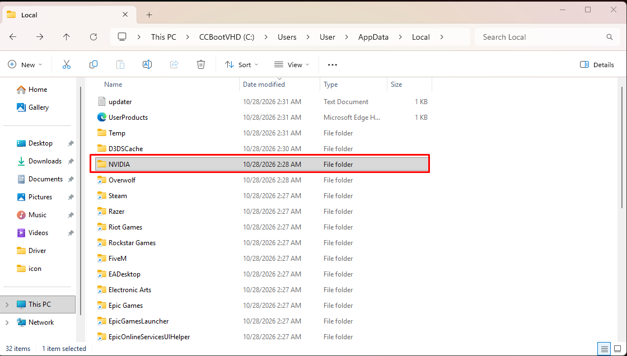Select the UserProducts Edge icon

coord(102,117)
